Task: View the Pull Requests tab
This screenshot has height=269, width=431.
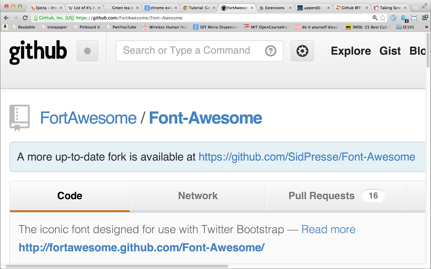Action: tap(321, 196)
